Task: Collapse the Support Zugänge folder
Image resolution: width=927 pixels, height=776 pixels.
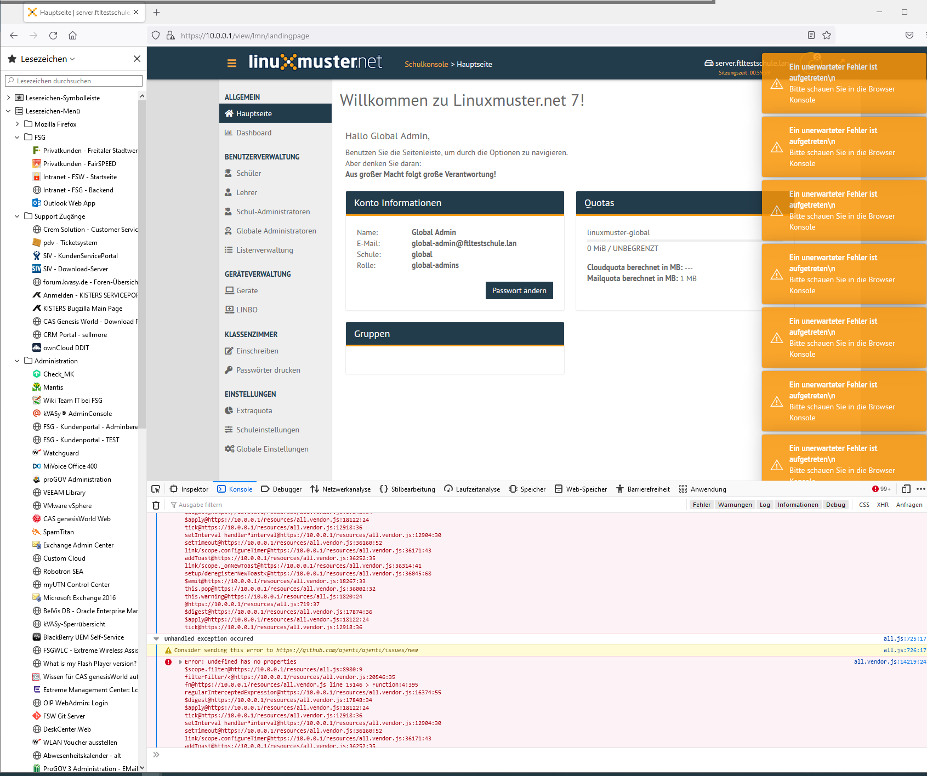Action: point(17,216)
